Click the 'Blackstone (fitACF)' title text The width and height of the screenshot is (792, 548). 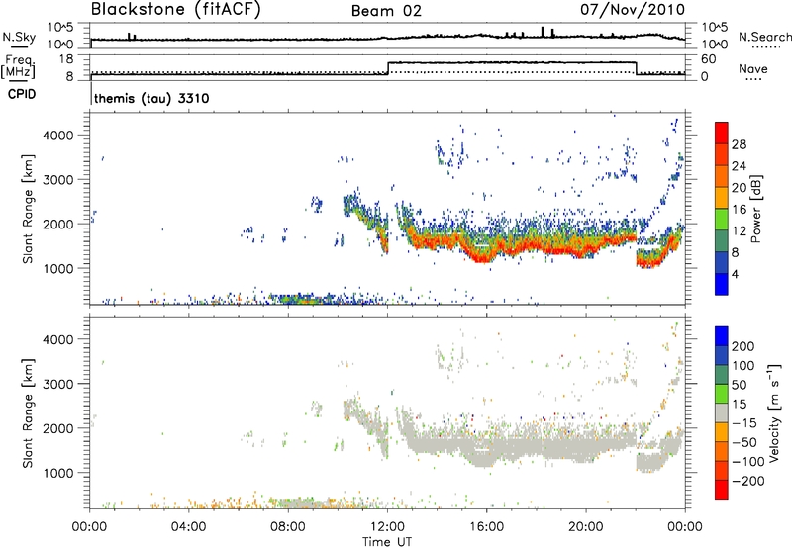pos(175,9)
